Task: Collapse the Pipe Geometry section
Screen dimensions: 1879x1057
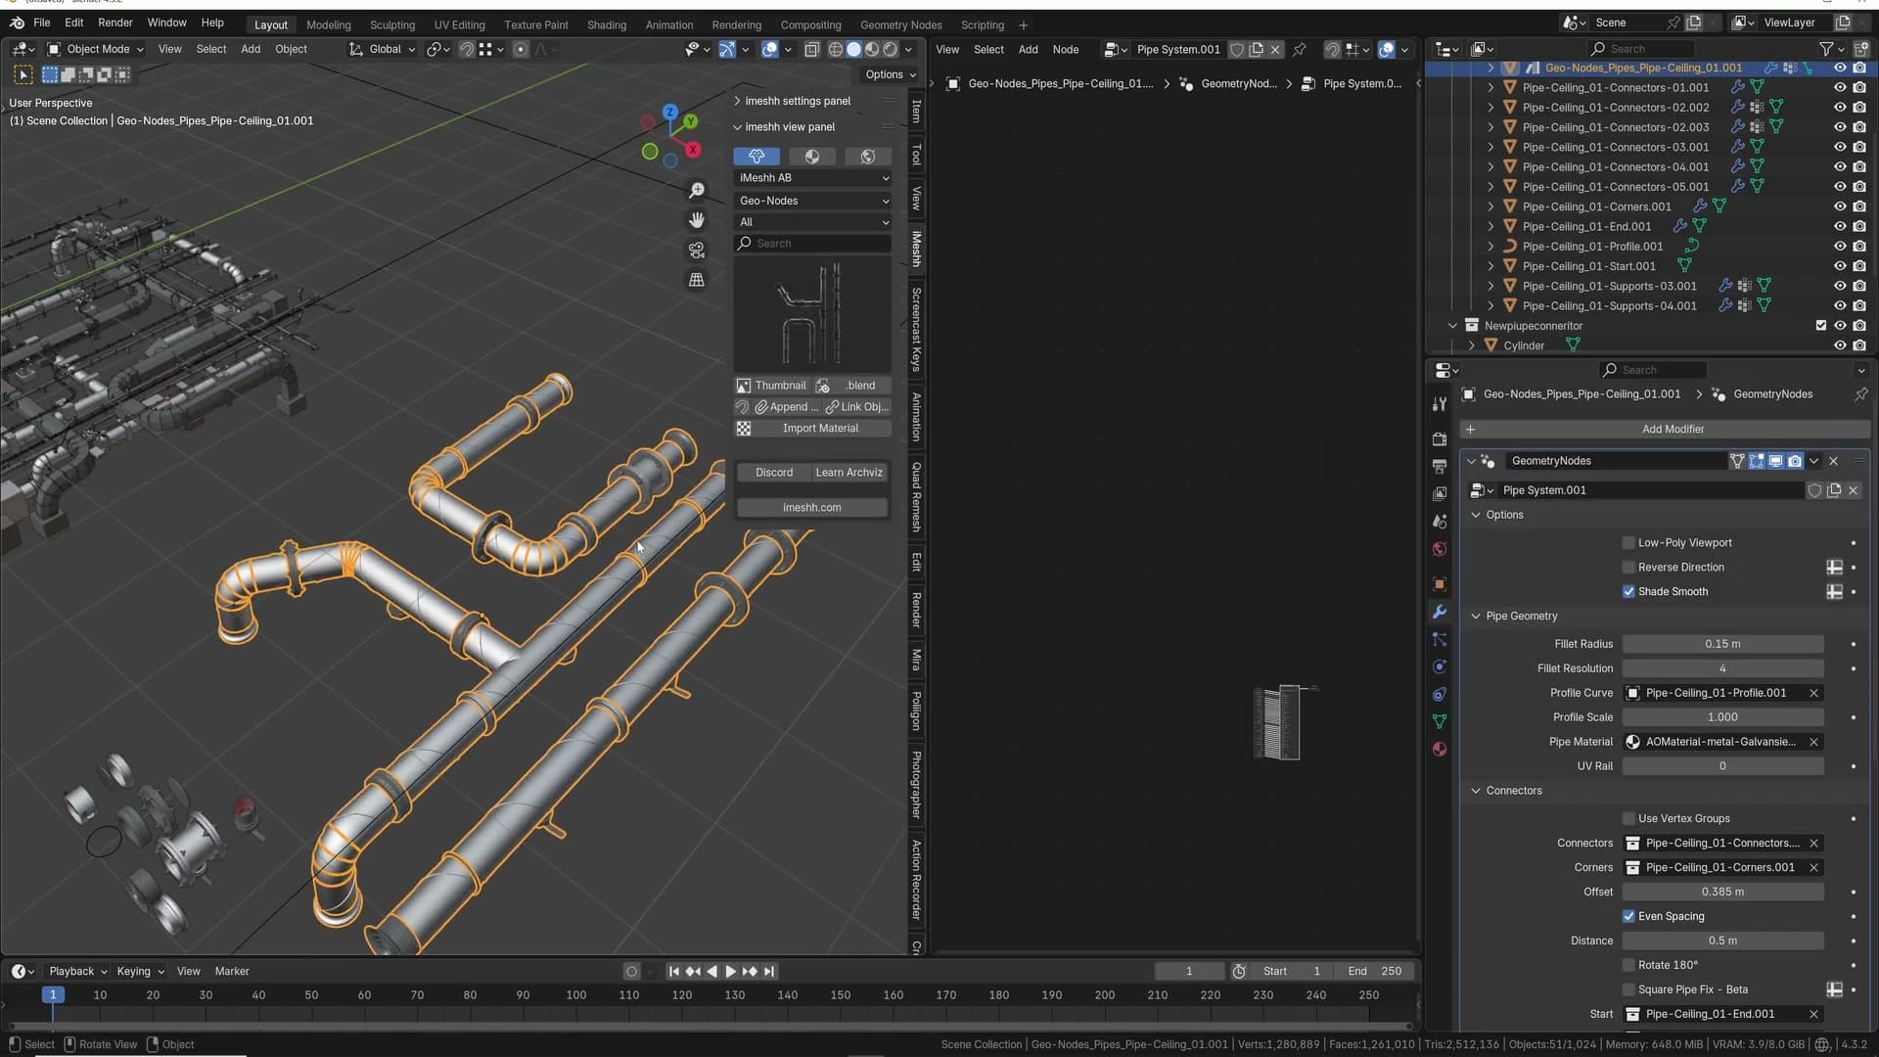Action: coord(1476,617)
